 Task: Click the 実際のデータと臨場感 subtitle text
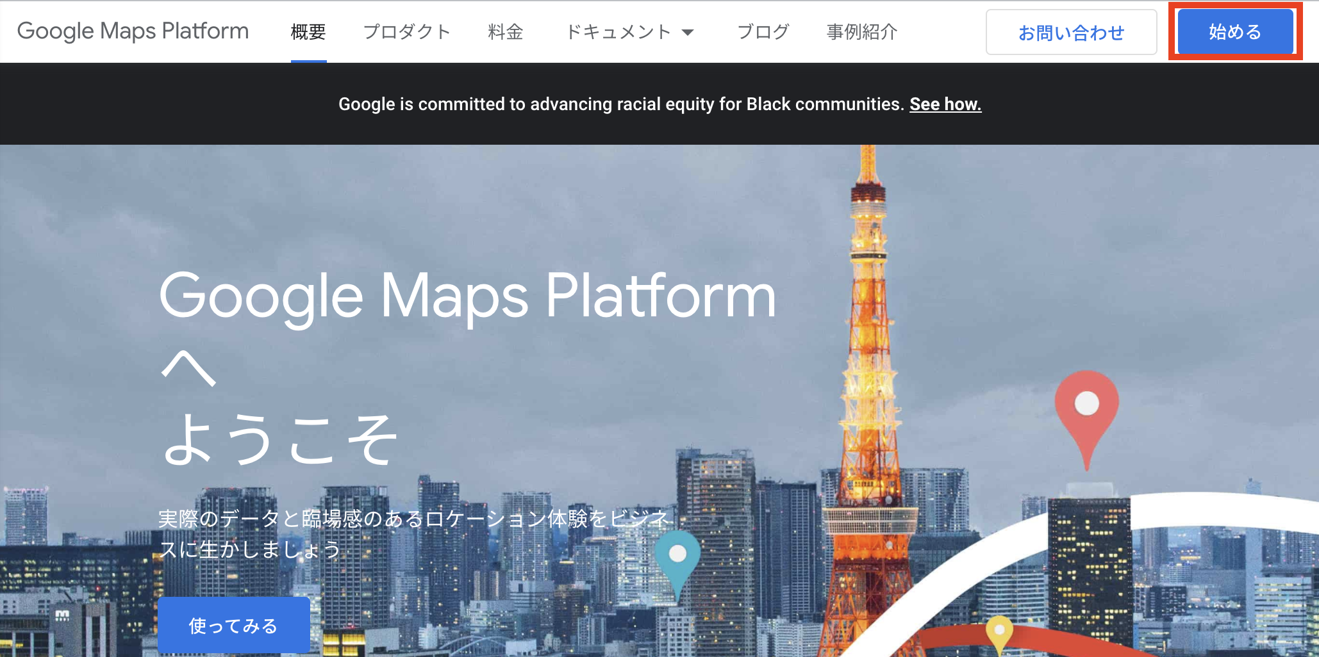pos(414,533)
